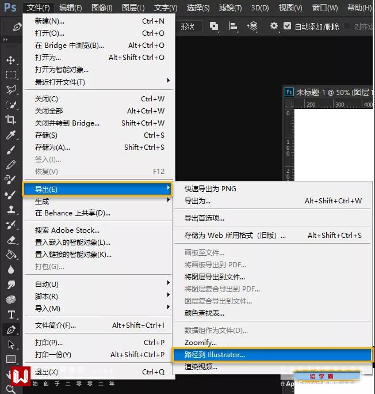Screen dimensions: 375x394
Task: Choose Zoomify... in export submenu
Action: (x=272, y=343)
